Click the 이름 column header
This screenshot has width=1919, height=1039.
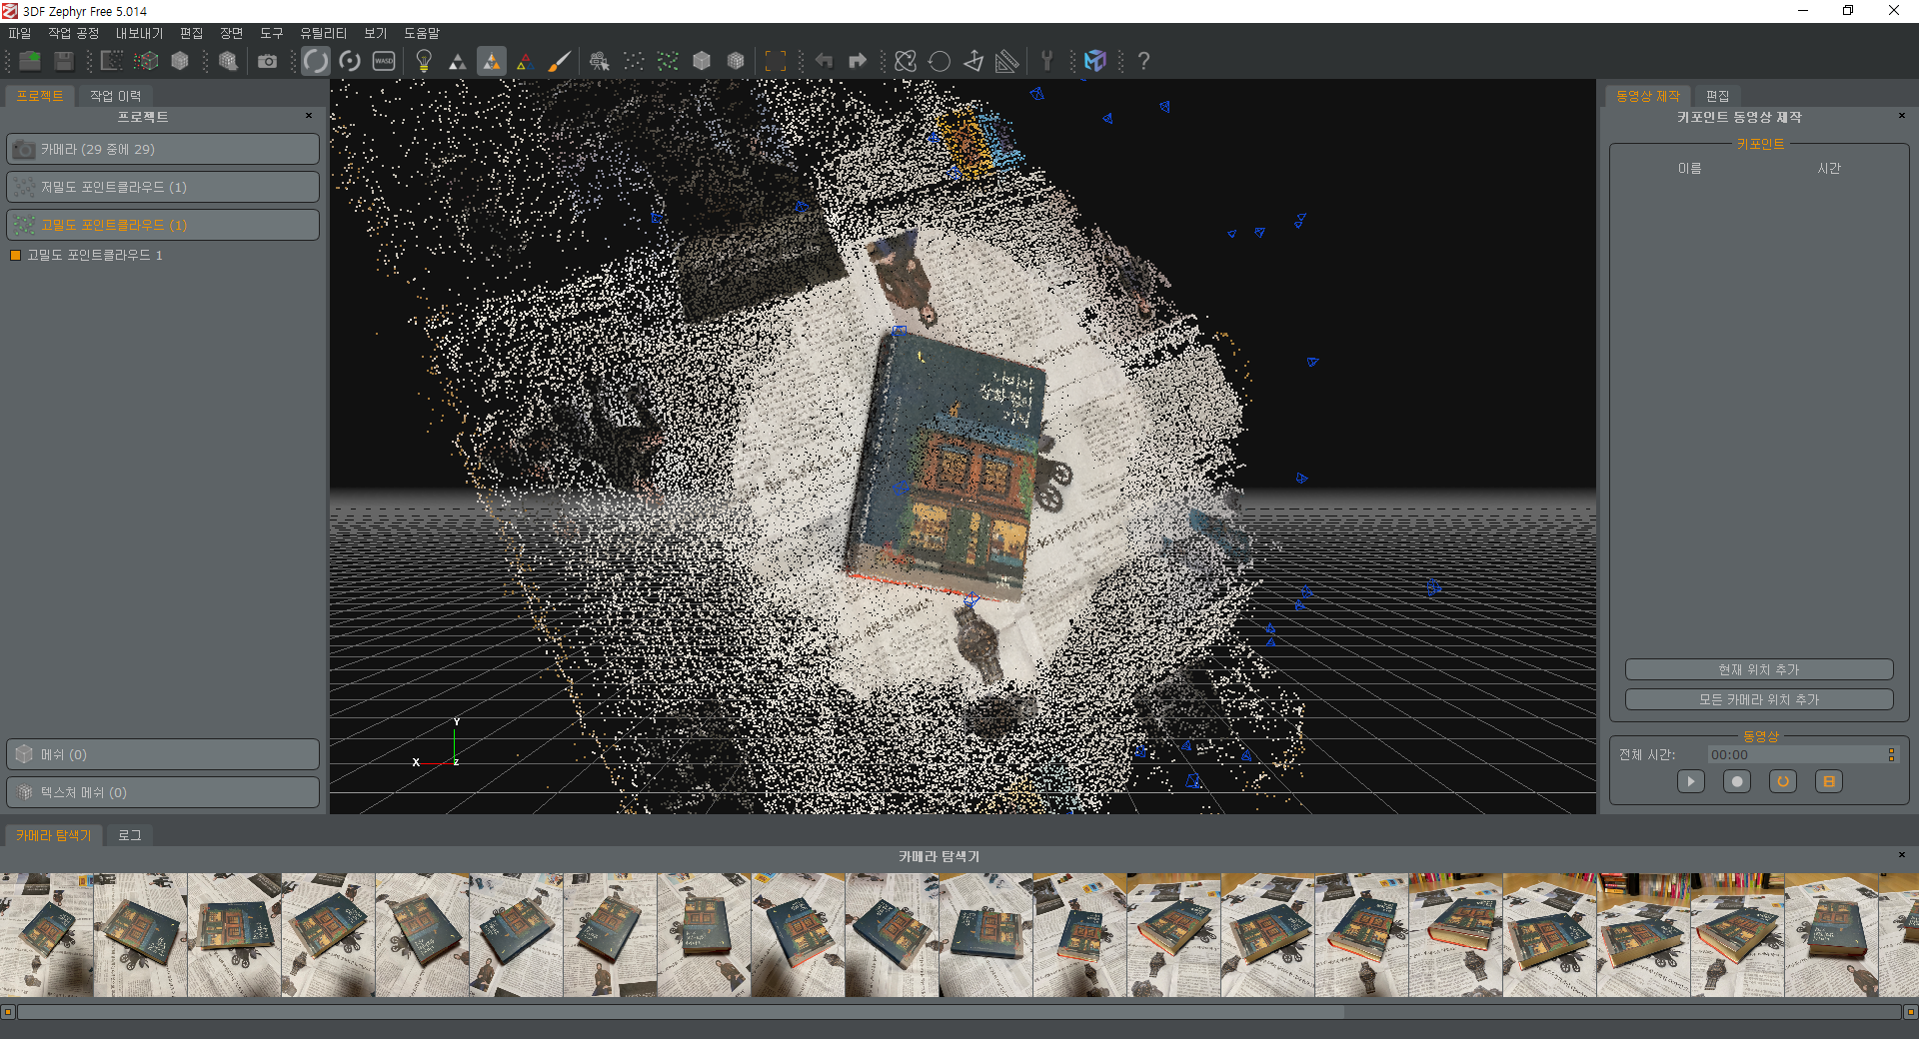[x=1689, y=169]
